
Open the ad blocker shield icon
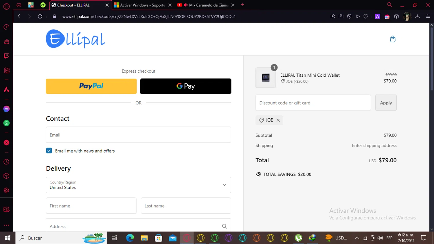point(349,16)
